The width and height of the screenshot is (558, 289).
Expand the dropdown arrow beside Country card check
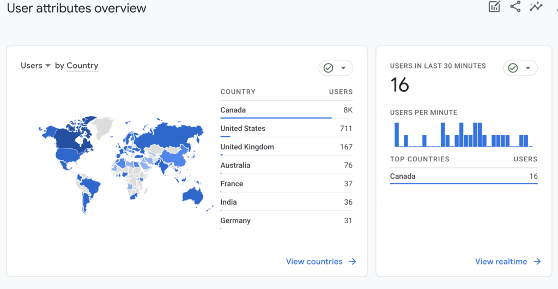point(343,68)
